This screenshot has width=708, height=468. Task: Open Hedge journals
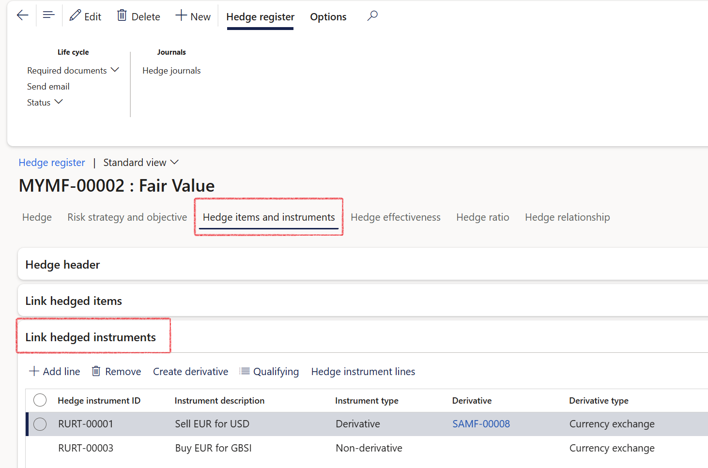pos(171,71)
